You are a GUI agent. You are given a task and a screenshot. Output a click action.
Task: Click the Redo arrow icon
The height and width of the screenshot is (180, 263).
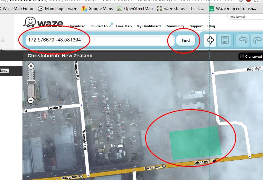coord(257,40)
